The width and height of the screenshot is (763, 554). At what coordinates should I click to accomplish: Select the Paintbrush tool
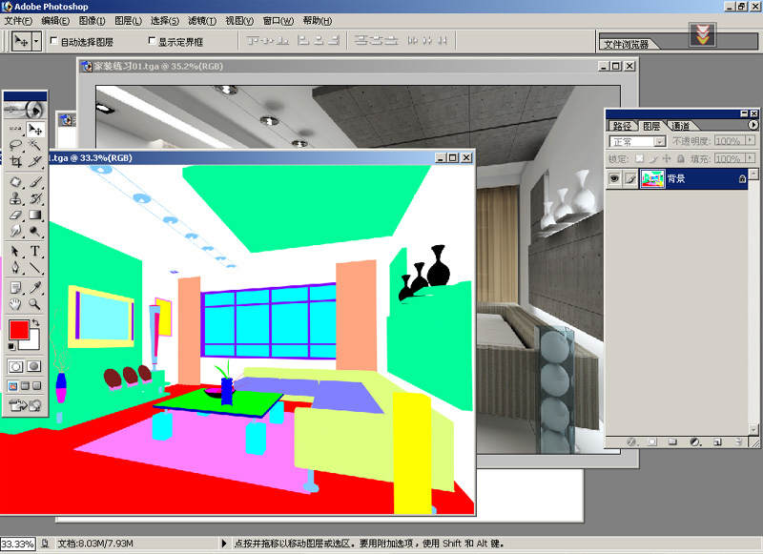[x=34, y=182]
